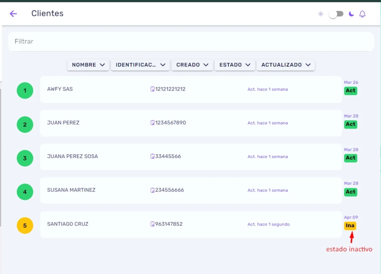The image size is (381, 274).
Task: Click 'Act. hace 1 semana' in AWFY SAS row
Action: (x=268, y=89)
